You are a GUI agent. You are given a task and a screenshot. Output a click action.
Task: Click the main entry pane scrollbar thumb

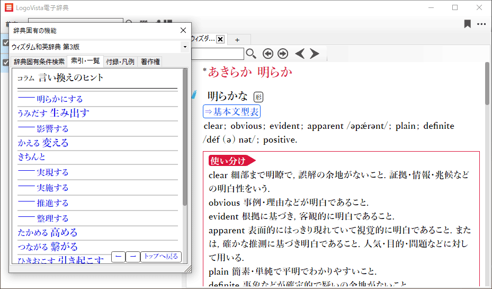(x=487, y=83)
